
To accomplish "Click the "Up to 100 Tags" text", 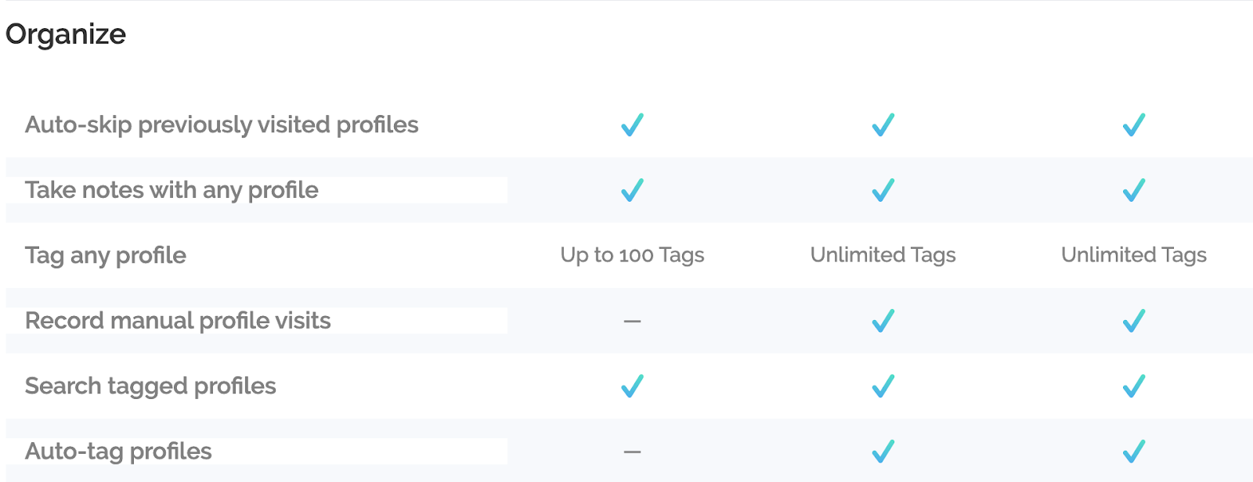I will [x=632, y=255].
